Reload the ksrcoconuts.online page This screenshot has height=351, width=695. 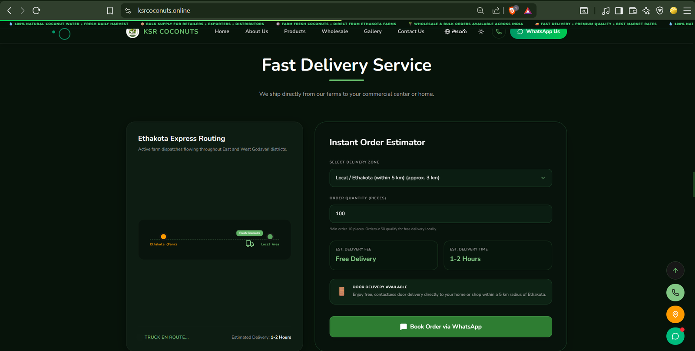pos(36,10)
